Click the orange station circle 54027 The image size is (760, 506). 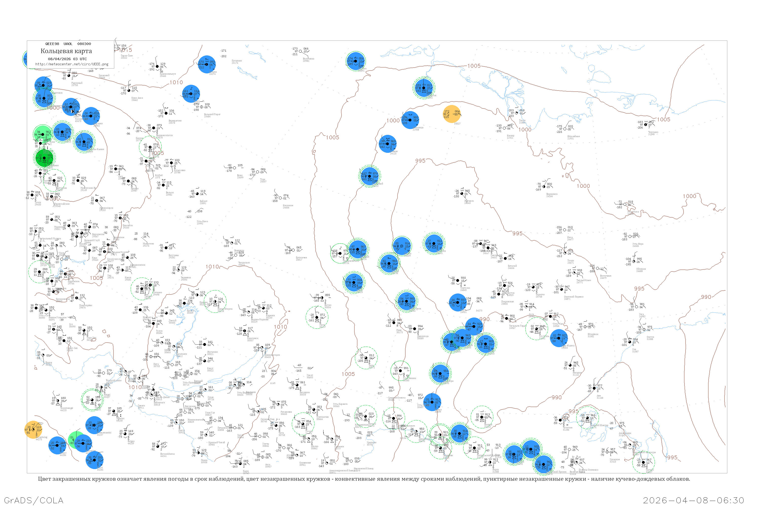pos(451,114)
